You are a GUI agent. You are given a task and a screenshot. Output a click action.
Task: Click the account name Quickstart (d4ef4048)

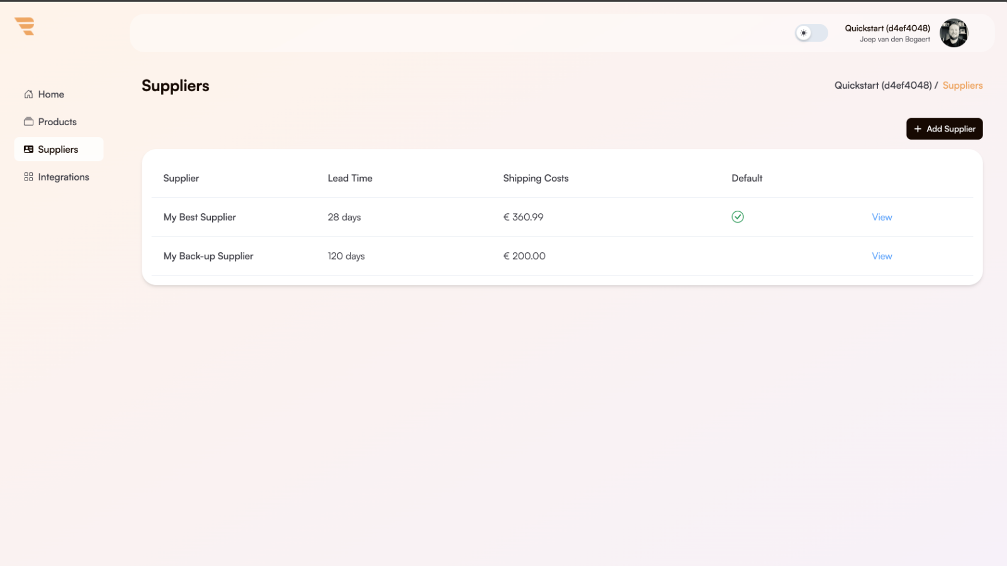(887, 28)
